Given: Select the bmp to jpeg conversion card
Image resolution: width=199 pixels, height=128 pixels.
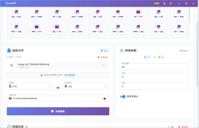Looking at the screenshot, I should tap(118, 29).
